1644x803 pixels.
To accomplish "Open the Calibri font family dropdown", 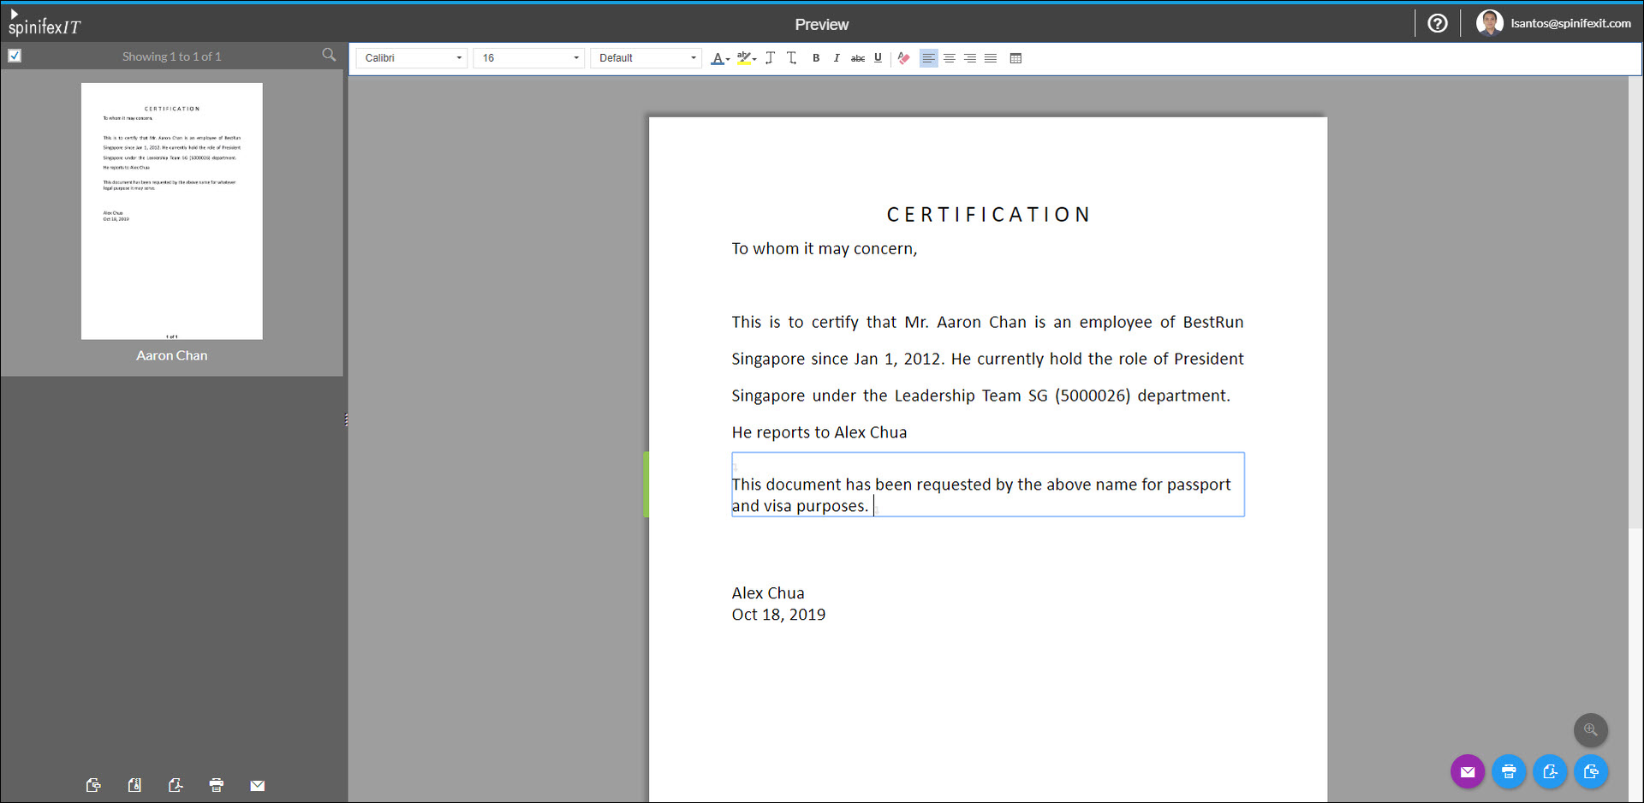I will 412,58.
